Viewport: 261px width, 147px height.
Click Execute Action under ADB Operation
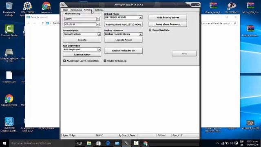[x=82, y=54]
